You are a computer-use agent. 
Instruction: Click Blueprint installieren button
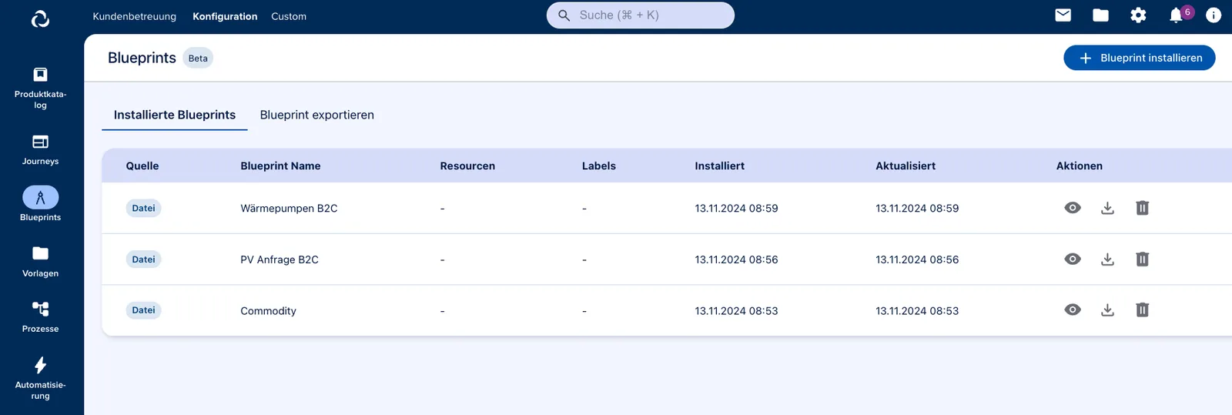(x=1140, y=58)
